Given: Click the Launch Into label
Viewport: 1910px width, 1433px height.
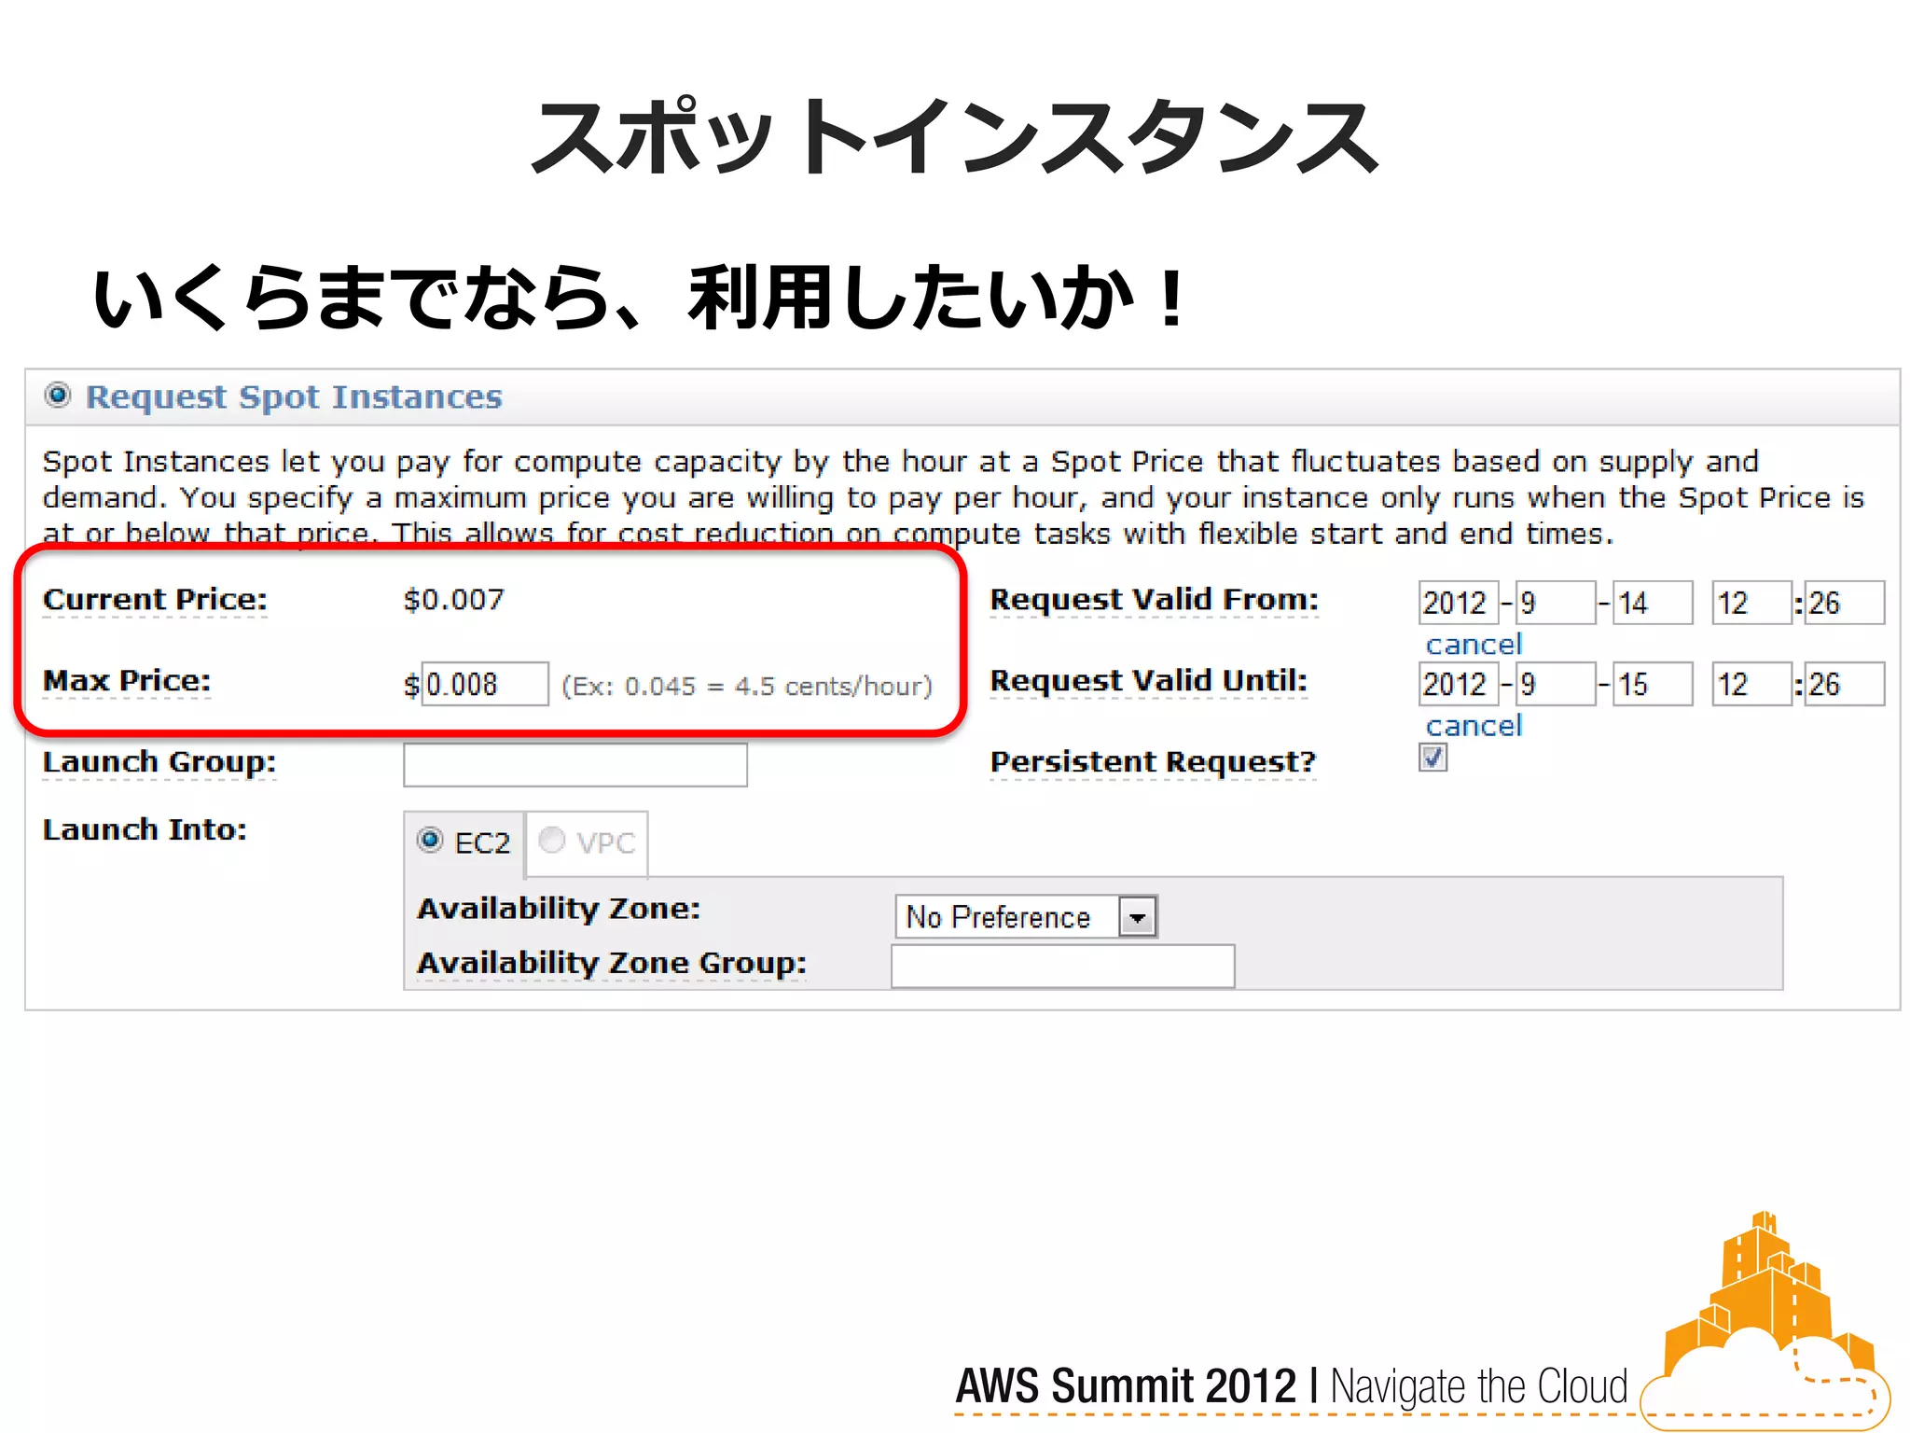Looking at the screenshot, I should (145, 829).
